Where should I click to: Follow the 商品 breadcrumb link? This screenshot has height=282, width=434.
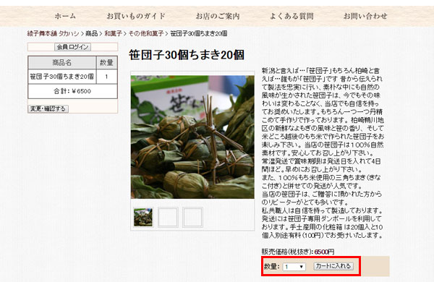(92, 33)
